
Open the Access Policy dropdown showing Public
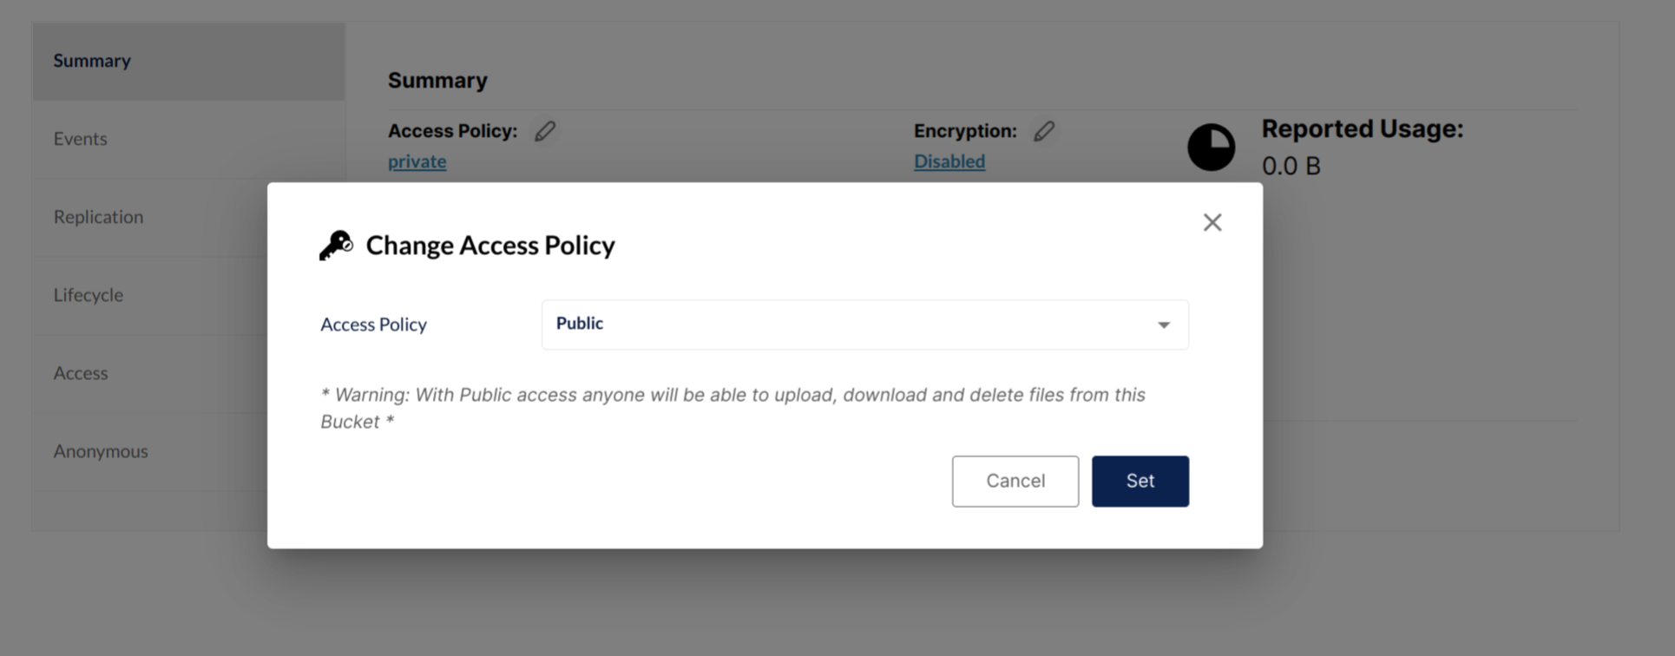click(x=864, y=325)
